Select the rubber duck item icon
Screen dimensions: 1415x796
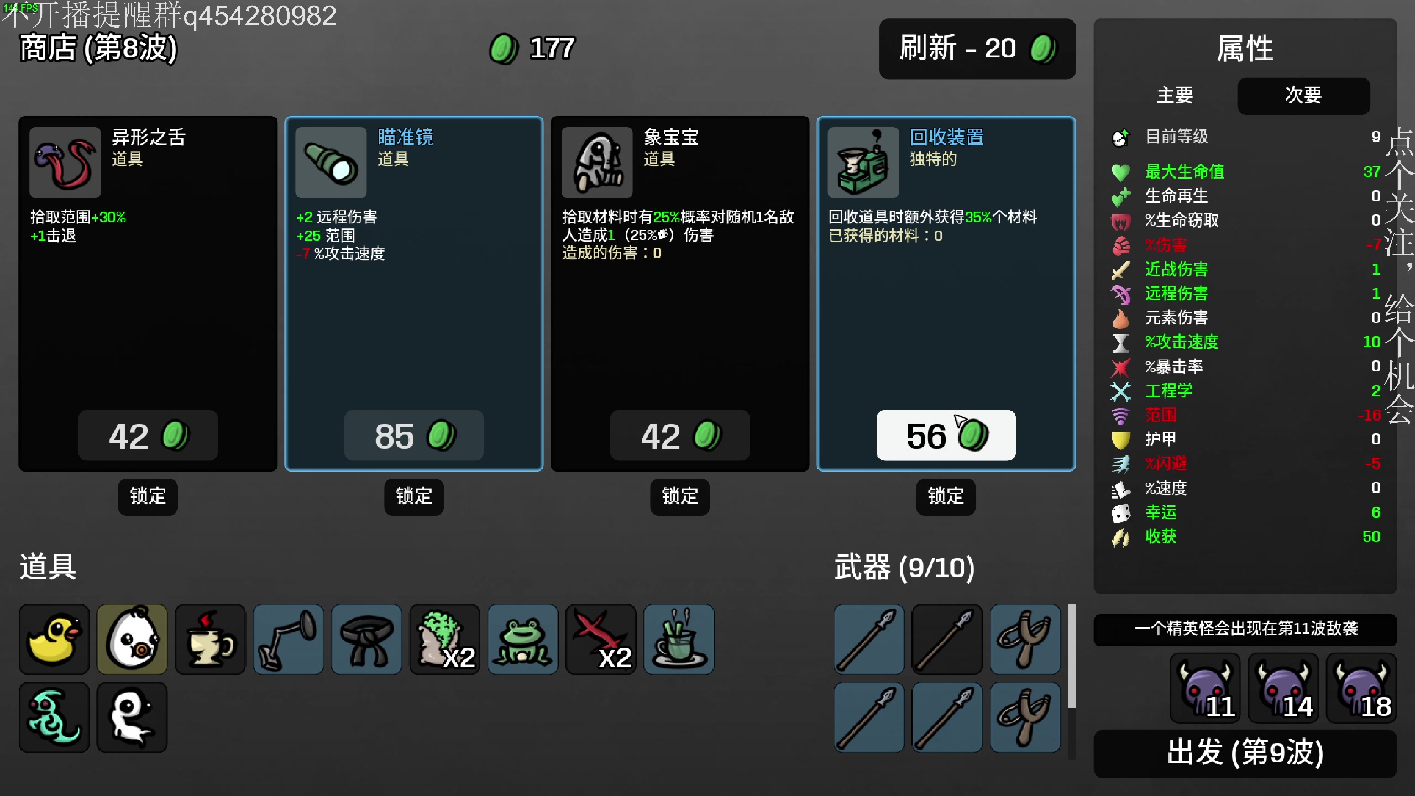pyautogui.click(x=54, y=640)
